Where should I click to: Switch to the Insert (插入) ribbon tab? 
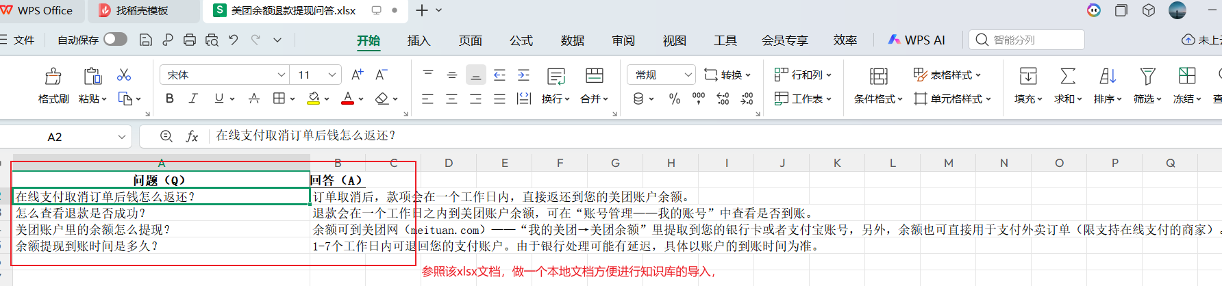[x=419, y=40]
